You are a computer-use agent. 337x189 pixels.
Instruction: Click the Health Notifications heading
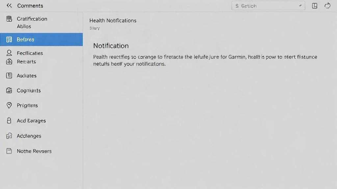click(113, 21)
